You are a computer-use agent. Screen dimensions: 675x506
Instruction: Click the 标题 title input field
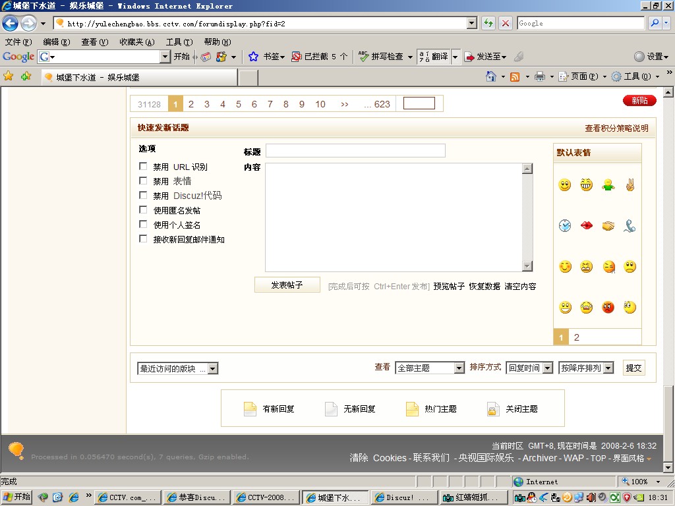355,151
